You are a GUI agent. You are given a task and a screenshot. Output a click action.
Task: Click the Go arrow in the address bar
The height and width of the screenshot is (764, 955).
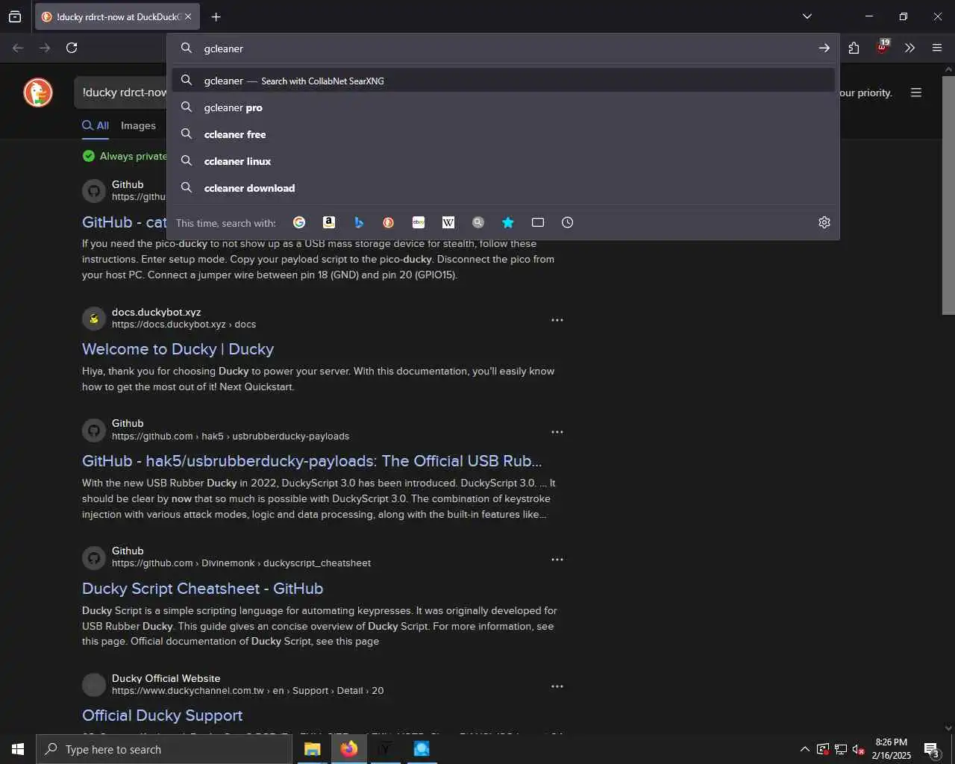[824, 48]
